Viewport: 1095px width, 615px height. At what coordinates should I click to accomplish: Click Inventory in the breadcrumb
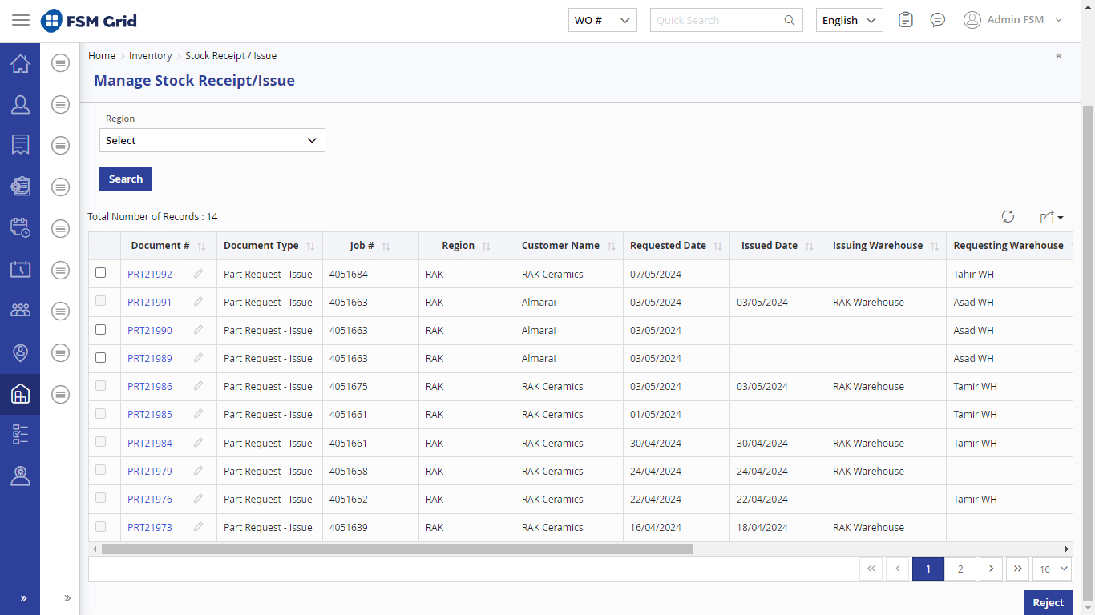(x=150, y=56)
